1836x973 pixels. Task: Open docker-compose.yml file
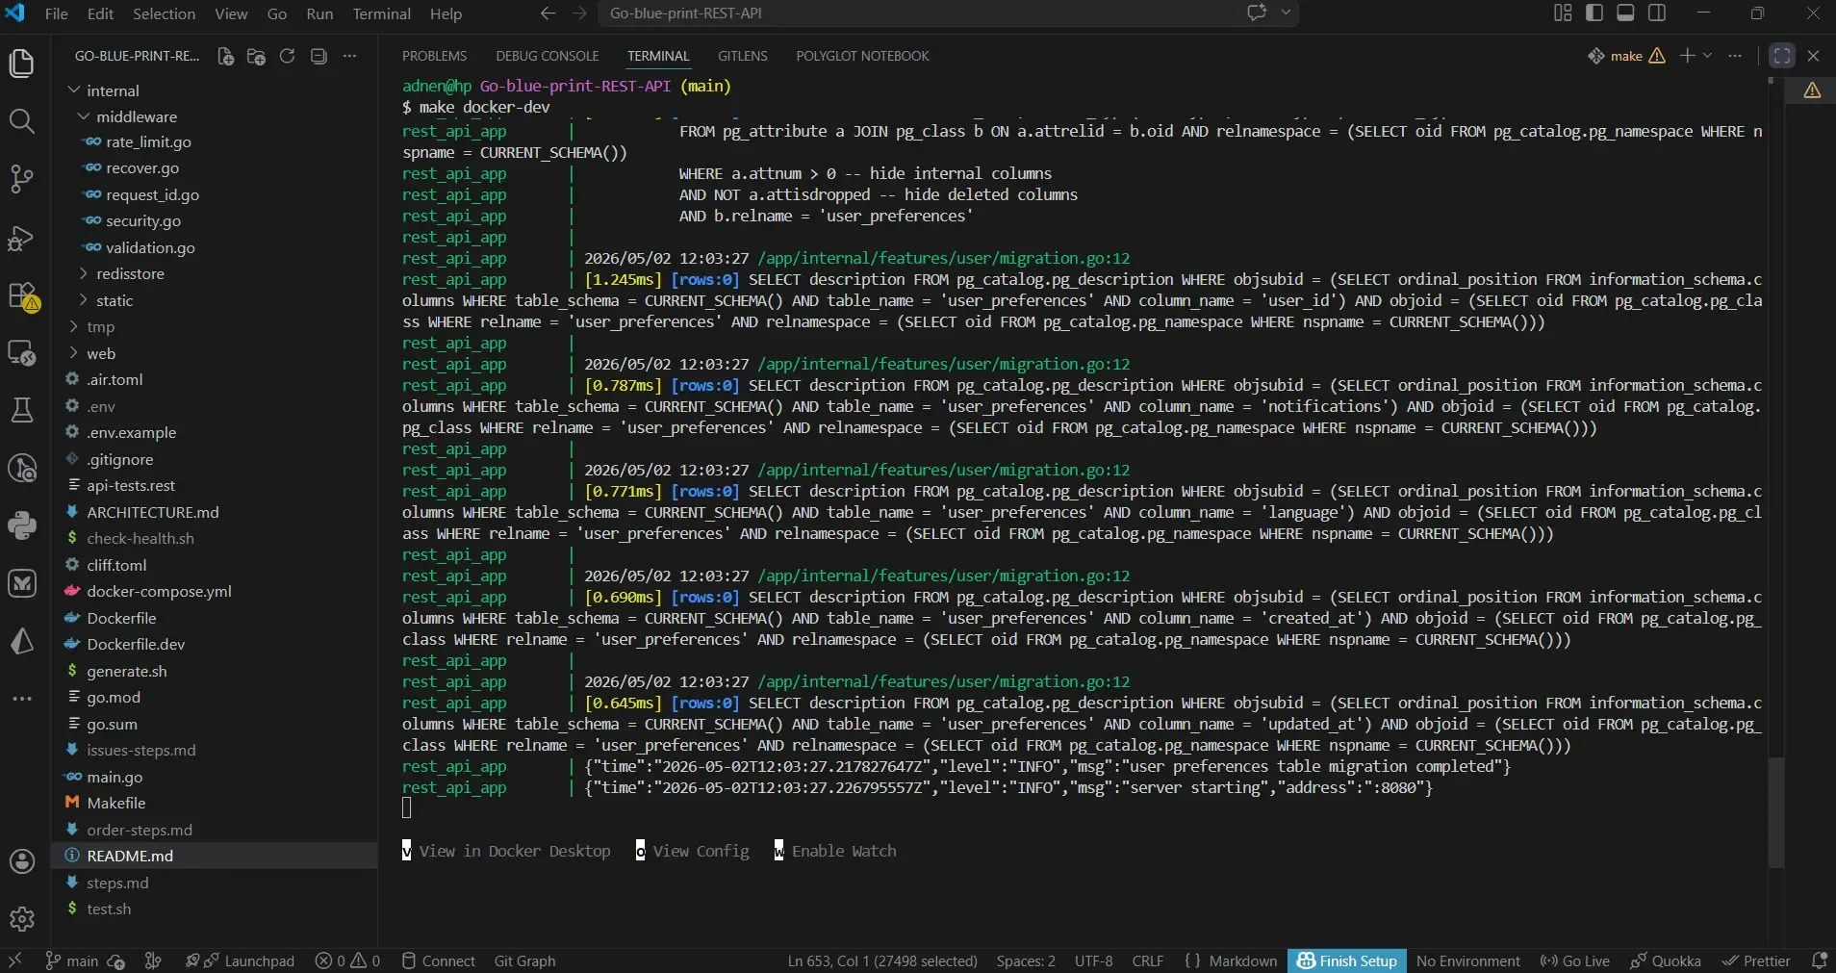coord(159,592)
